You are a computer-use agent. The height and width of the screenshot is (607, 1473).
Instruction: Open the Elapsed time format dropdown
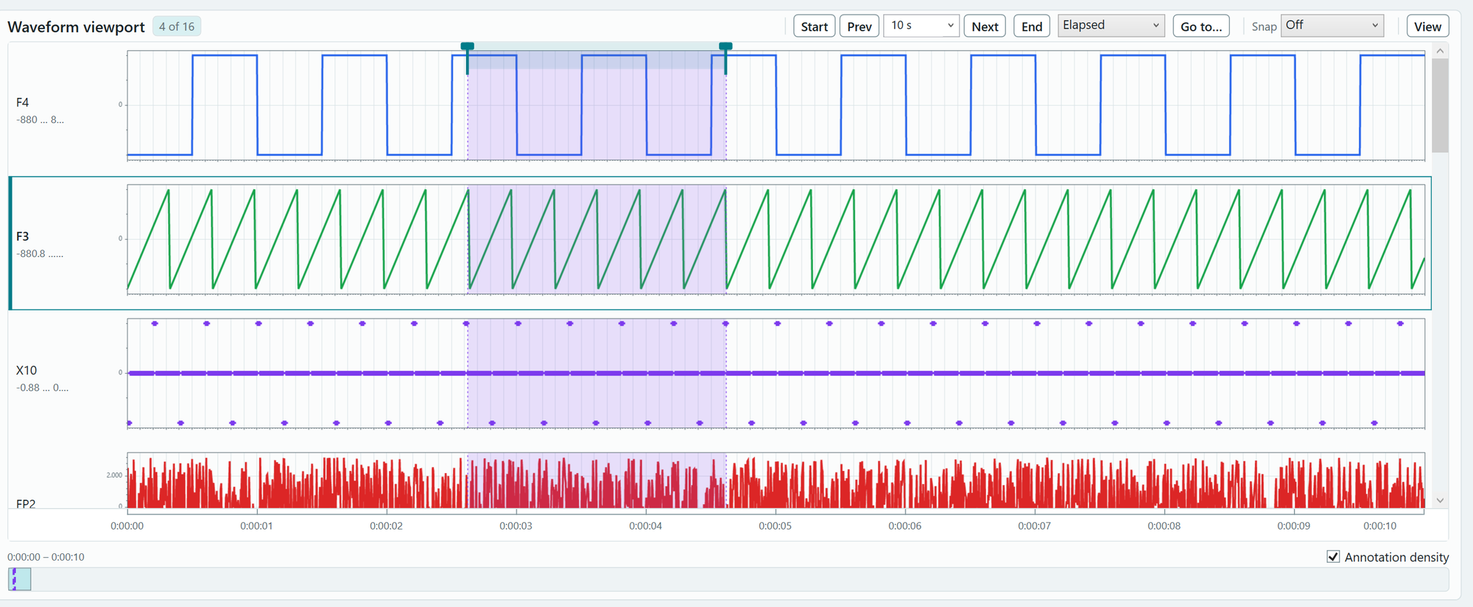(1111, 26)
